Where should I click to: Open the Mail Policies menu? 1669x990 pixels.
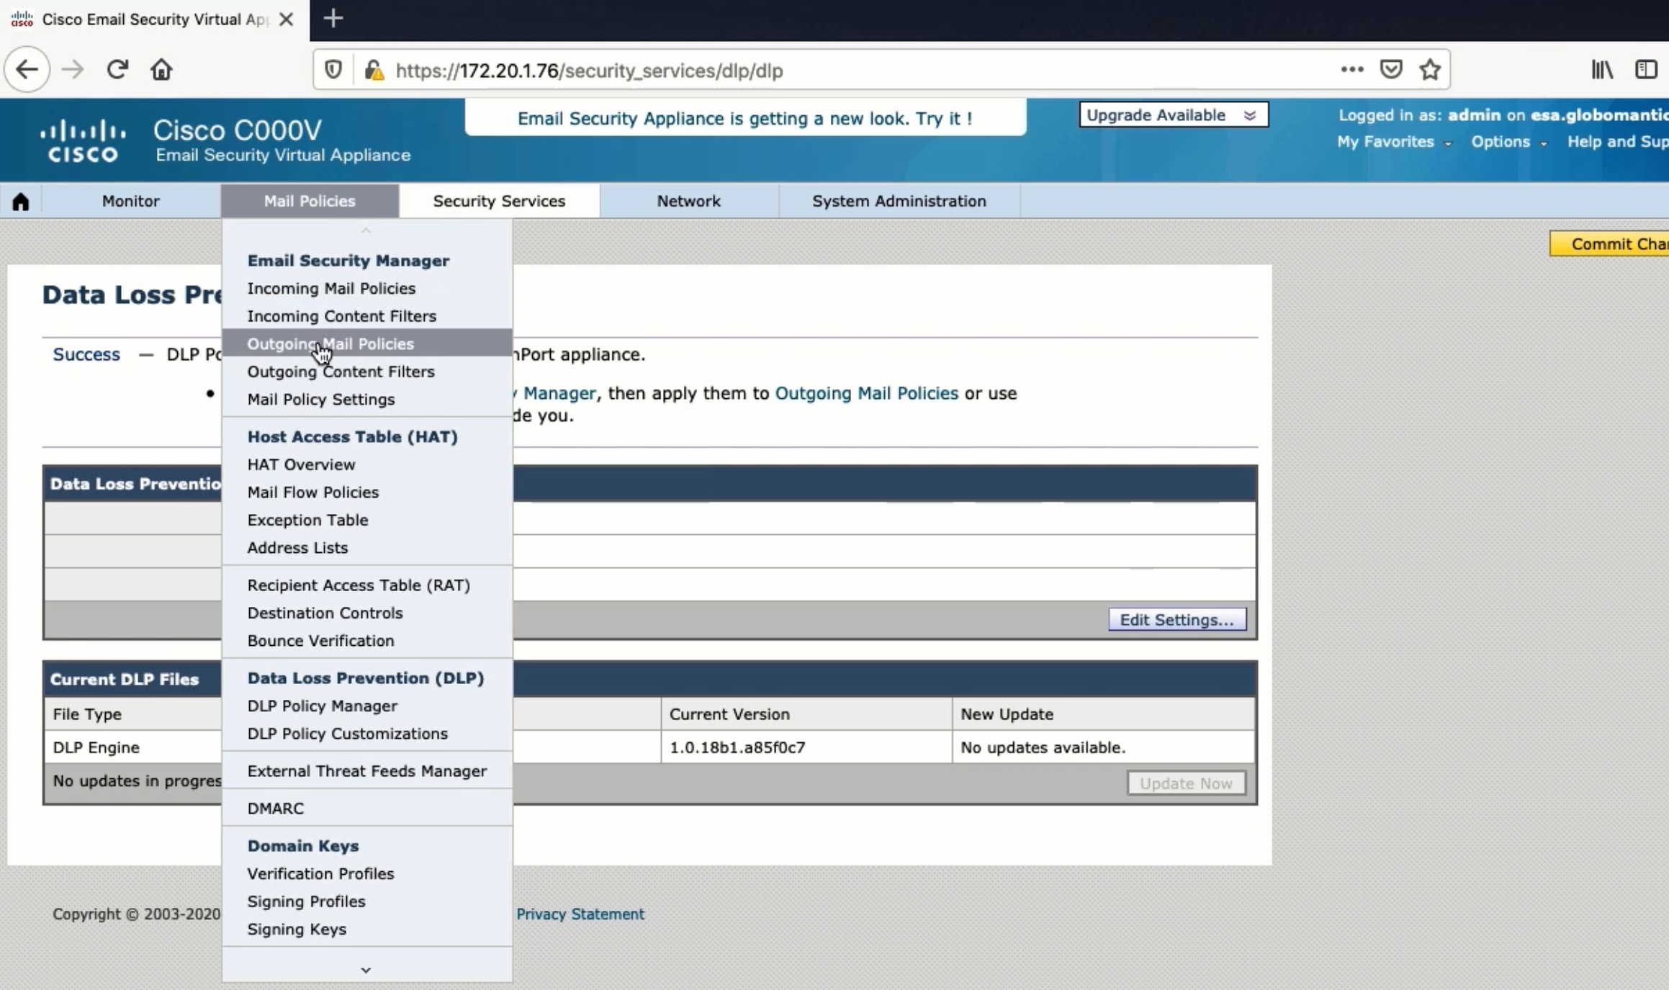tap(310, 201)
